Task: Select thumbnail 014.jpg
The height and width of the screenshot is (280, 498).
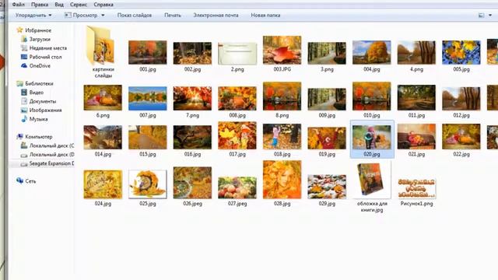Action: pyautogui.click(x=103, y=137)
